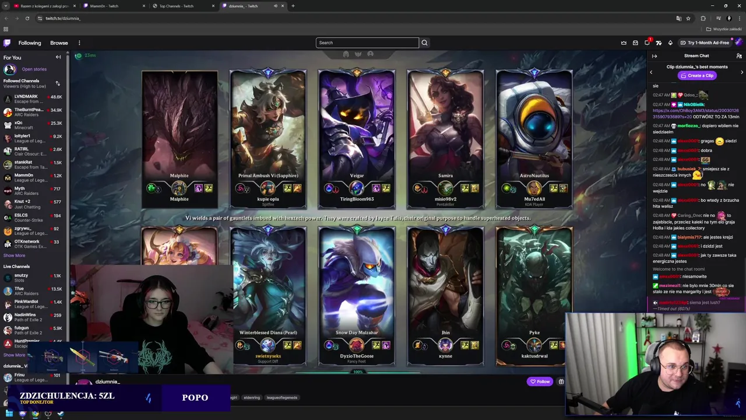This screenshot has width=746, height=420.
Task: Open the Wszystkie zakładki bookmarks folder
Action: (x=724, y=29)
